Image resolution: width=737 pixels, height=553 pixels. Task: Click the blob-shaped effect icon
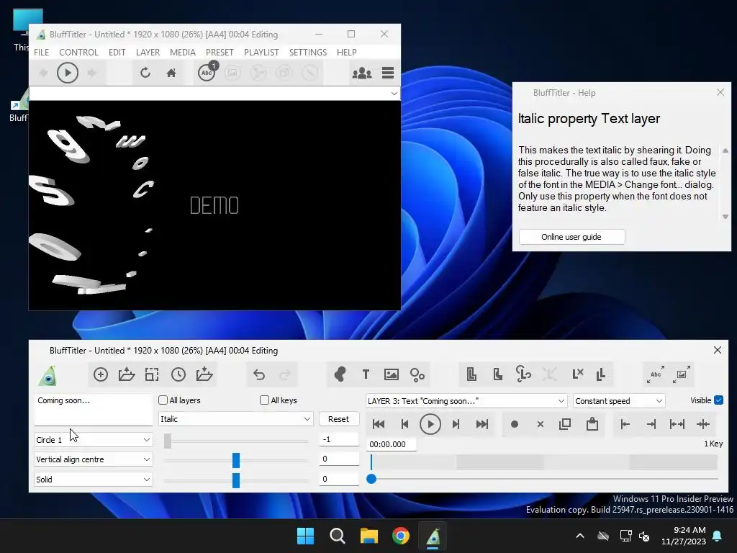(x=340, y=374)
